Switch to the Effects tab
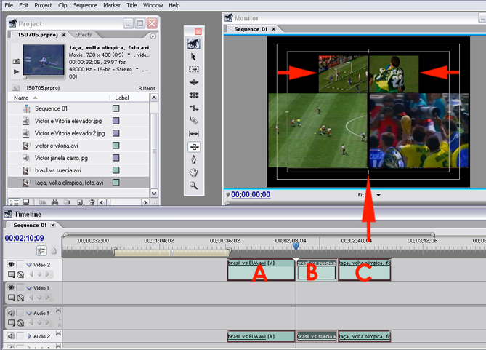 pos(83,34)
